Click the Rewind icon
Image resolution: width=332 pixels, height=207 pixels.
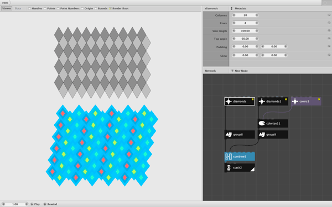(x=45, y=204)
